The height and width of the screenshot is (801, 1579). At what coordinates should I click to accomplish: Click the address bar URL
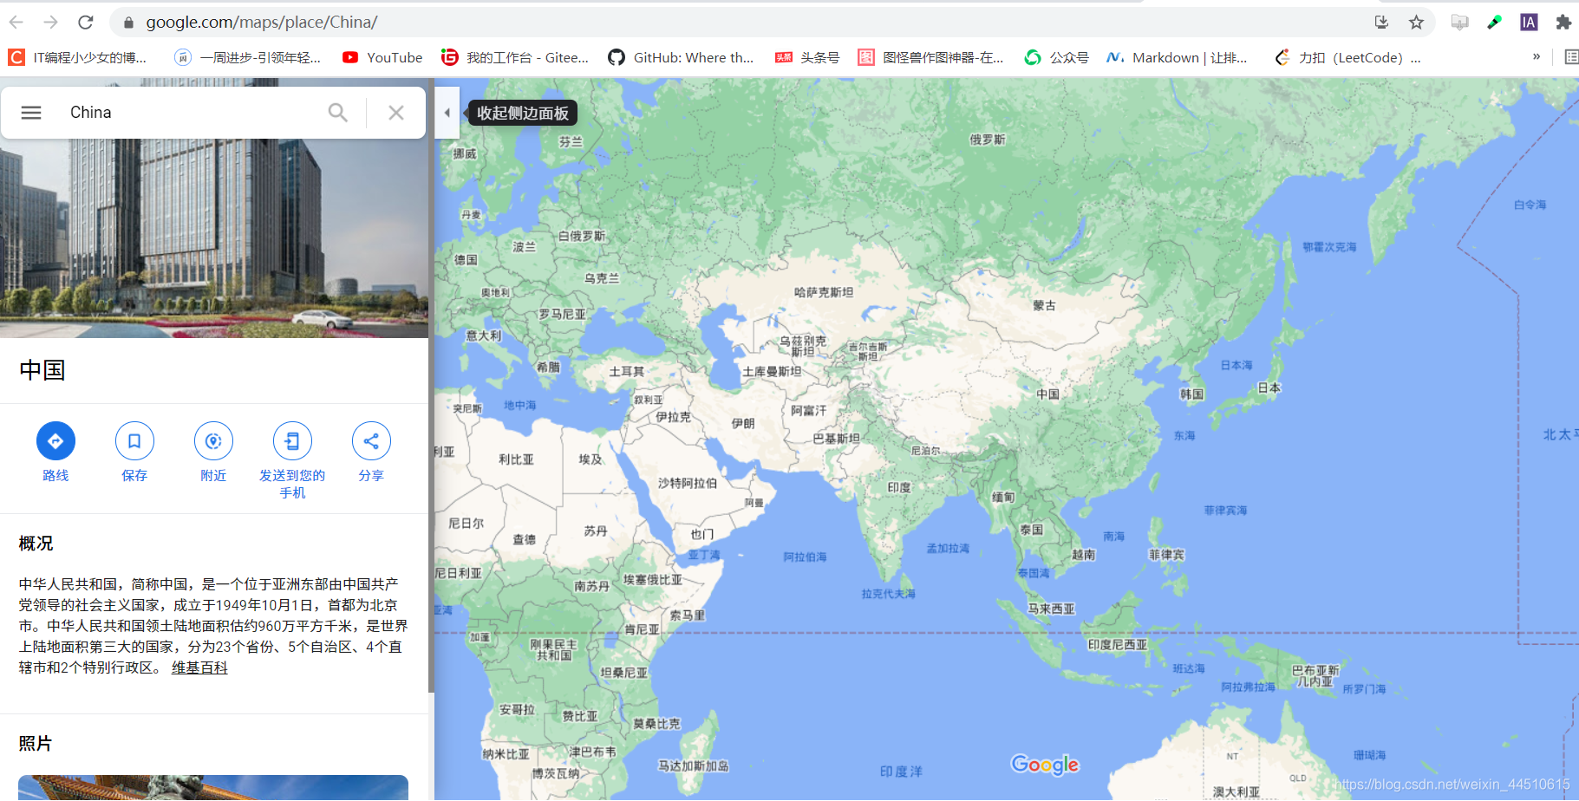[x=261, y=23]
